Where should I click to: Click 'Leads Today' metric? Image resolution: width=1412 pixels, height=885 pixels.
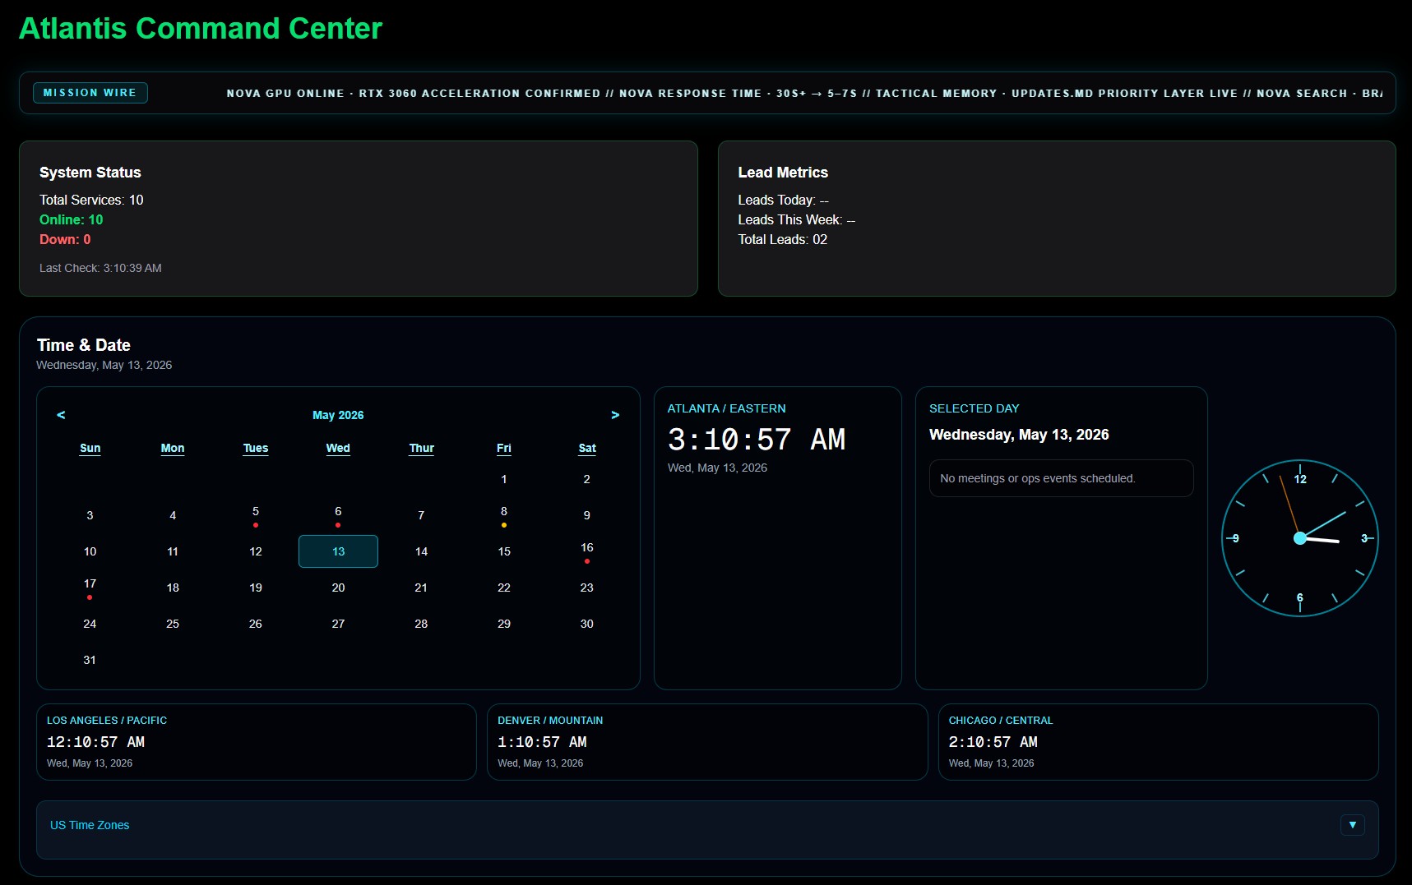[x=784, y=200]
